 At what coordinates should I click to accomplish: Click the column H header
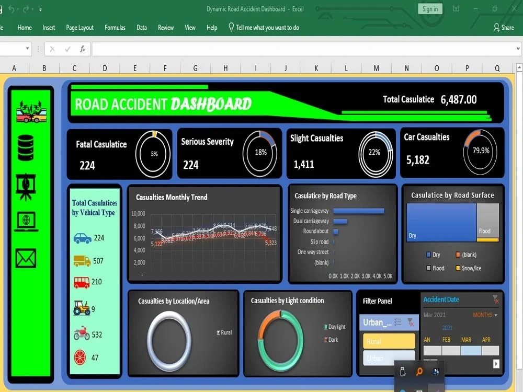225,68
